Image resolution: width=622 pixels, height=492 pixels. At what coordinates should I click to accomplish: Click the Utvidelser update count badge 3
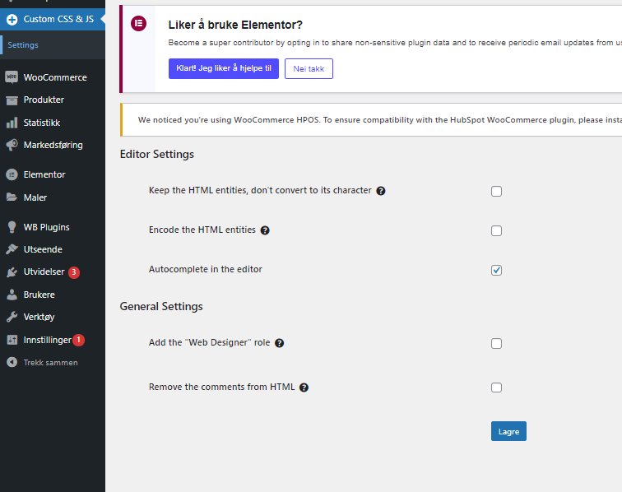pos(74,272)
